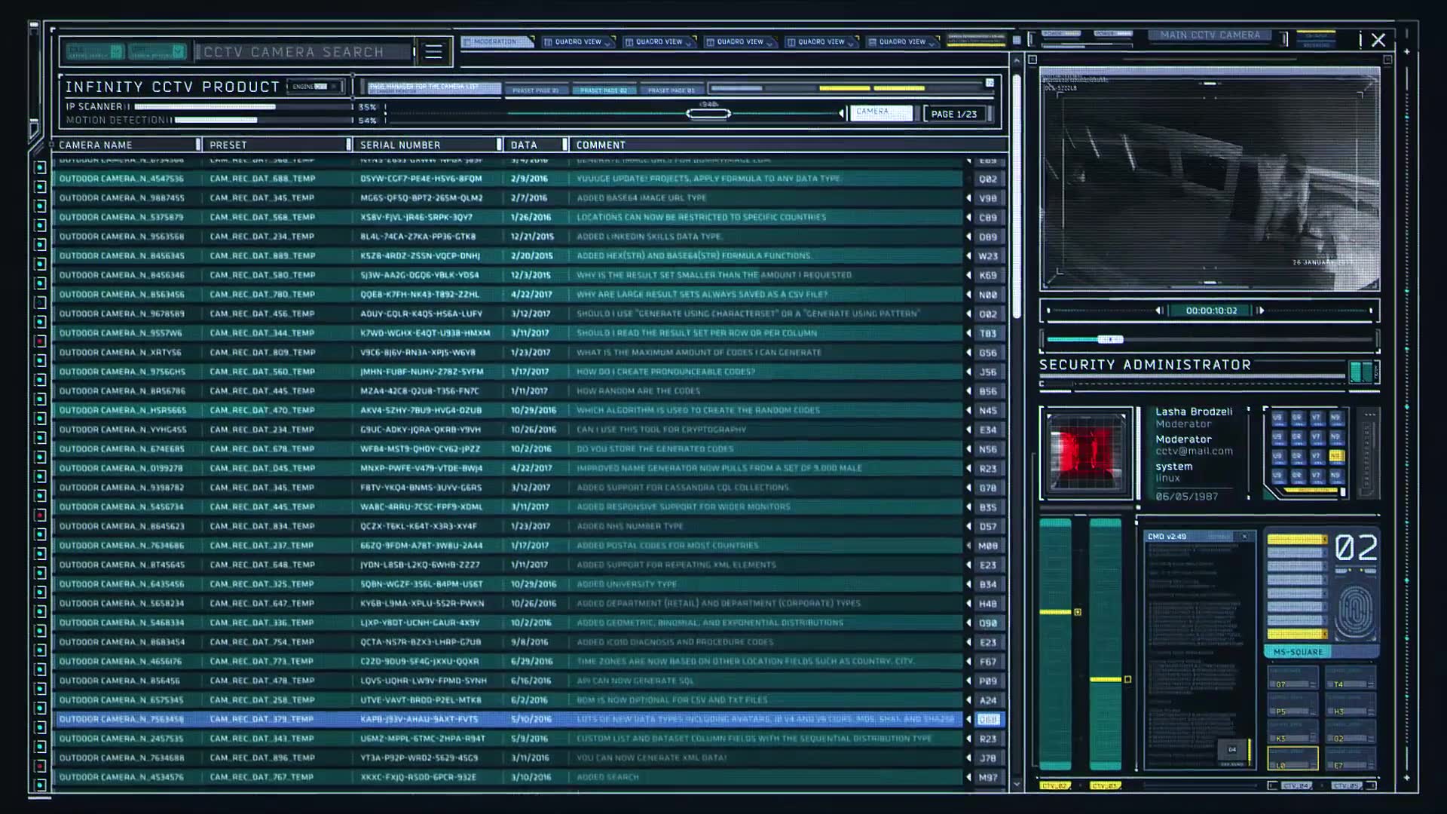Open the hamburger menu beside CCTV Camera Search
Image resolution: width=1447 pixels, height=814 pixels.
433,51
